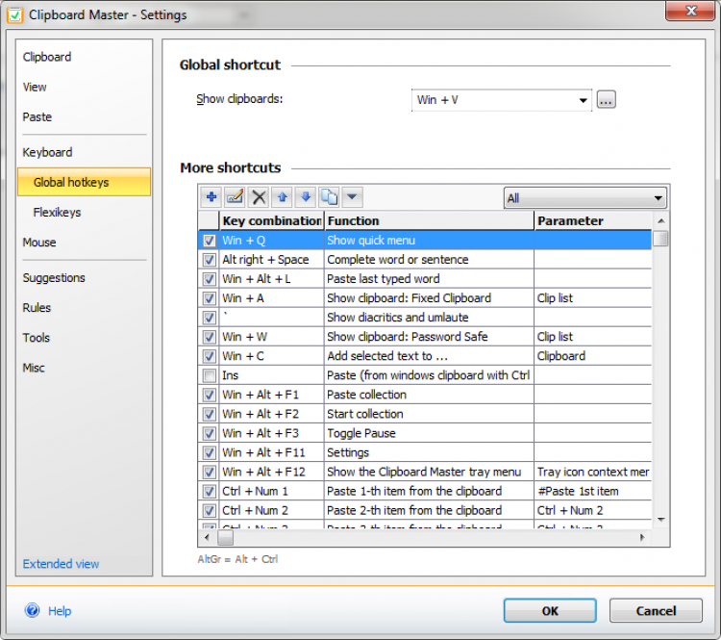The image size is (721, 640).
Task: Click the horizontal scrollbar left arrow
Action: tap(207, 537)
